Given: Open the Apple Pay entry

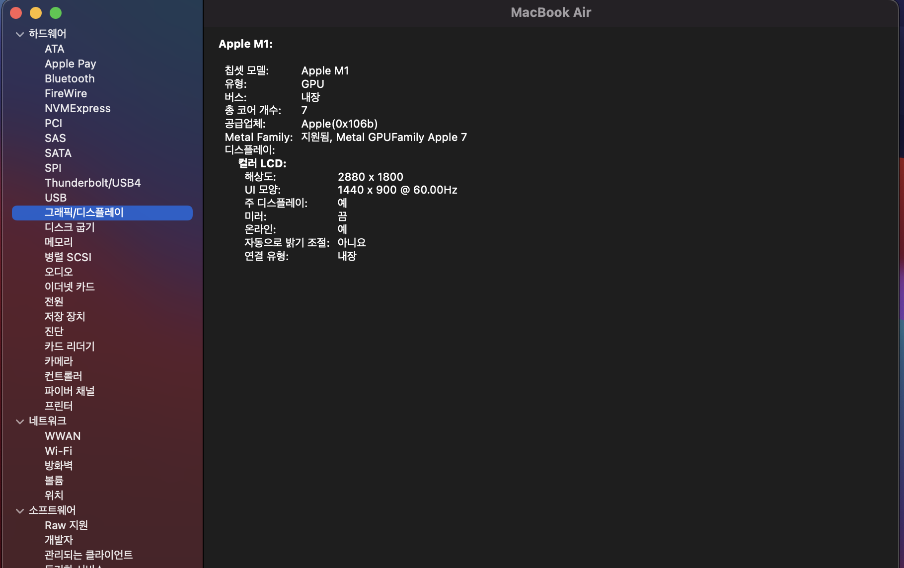Looking at the screenshot, I should pyautogui.click(x=70, y=64).
